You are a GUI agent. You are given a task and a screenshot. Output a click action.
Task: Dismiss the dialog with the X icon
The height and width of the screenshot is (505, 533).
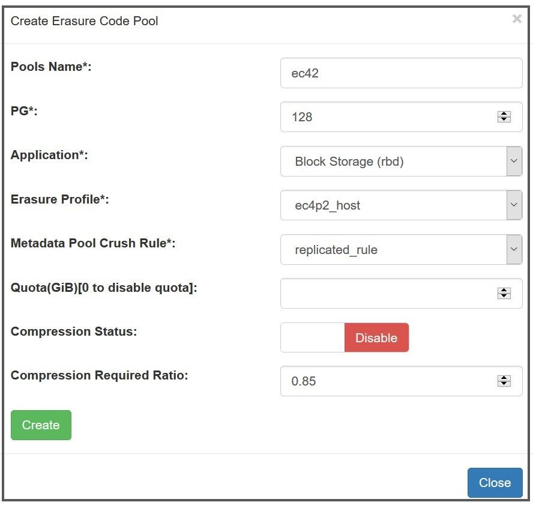click(x=517, y=19)
